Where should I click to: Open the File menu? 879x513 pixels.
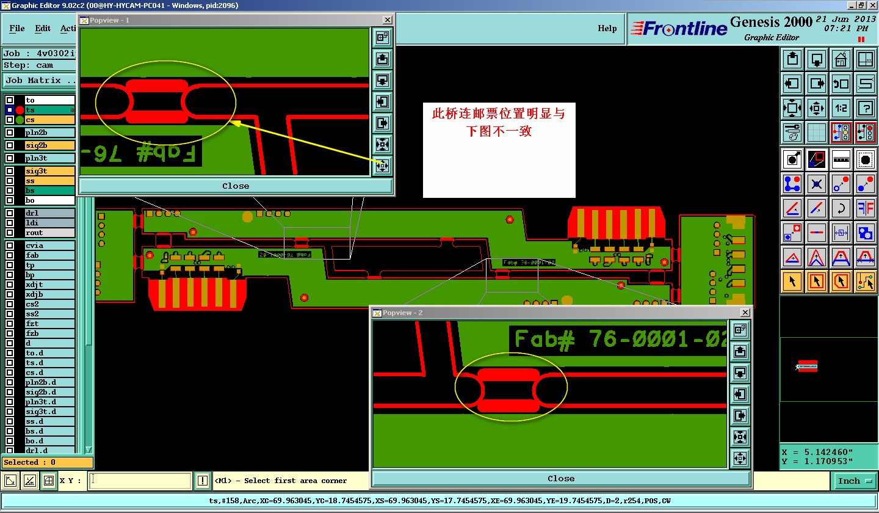click(17, 28)
